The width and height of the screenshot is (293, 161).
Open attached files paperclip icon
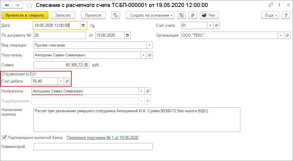point(193,15)
